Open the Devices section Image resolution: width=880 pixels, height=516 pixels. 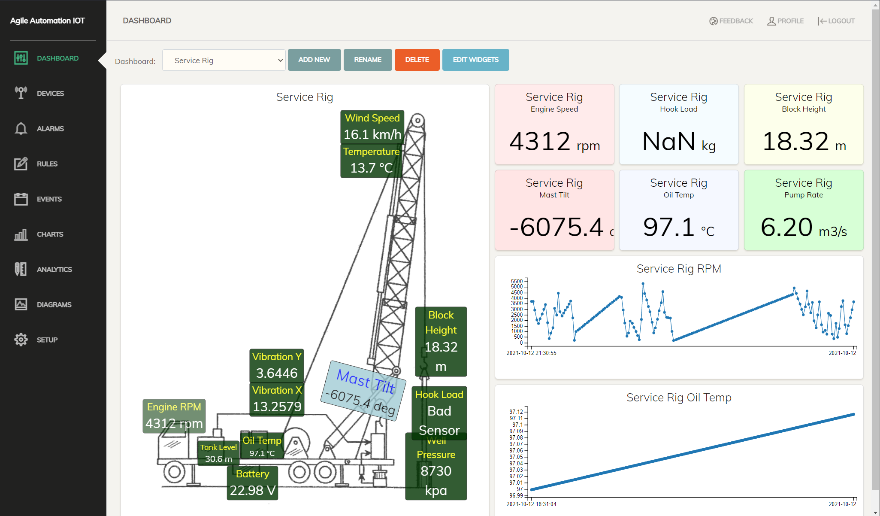[50, 93]
